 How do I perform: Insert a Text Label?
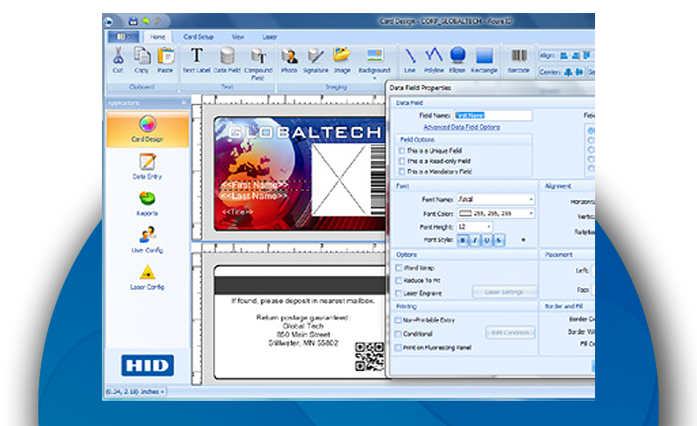(197, 60)
